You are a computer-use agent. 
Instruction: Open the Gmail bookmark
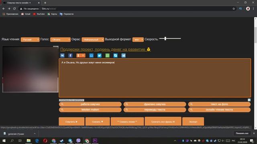coord(26,14)
